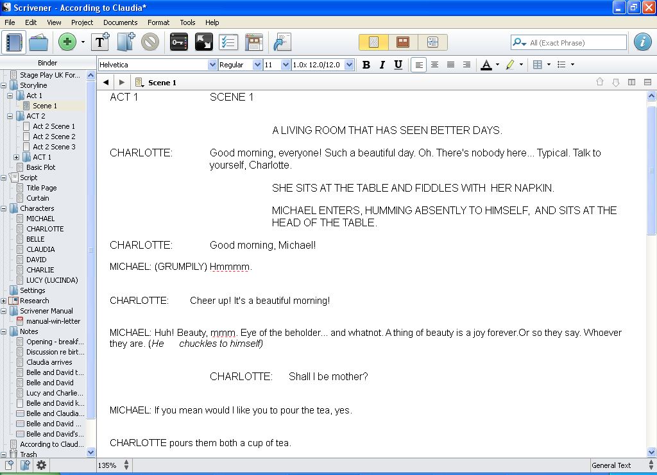Switch to Outliner view mode
657x475 pixels.
coord(433,42)
